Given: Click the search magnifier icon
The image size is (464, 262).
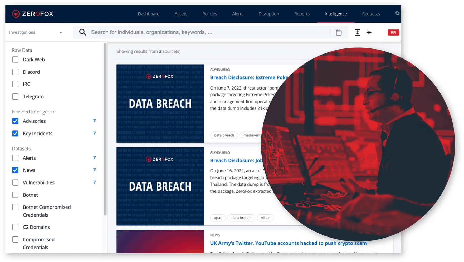Looking at the screenshot, I should tap(83, 32).
